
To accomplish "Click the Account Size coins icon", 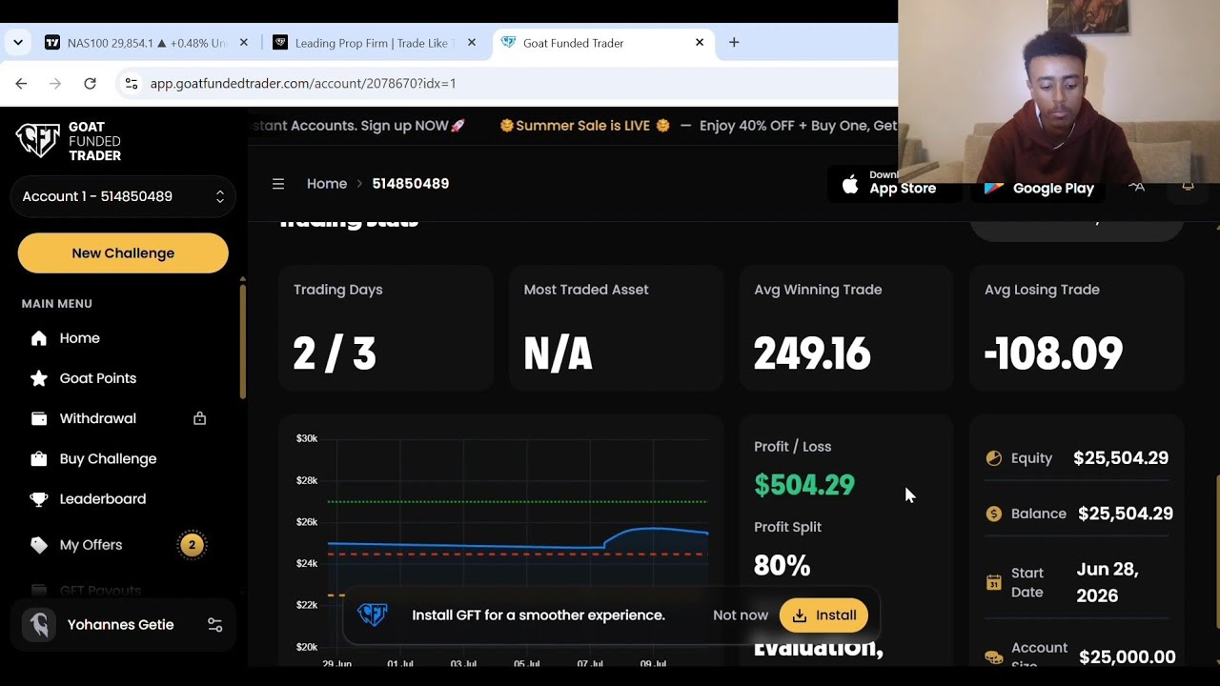I will 994,657.
